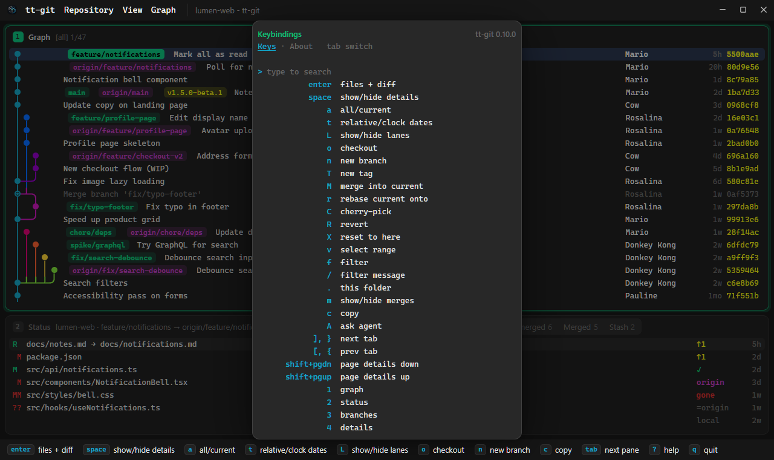774x460 pixels.
Task: Open the View menu
Action: pos(132,10)
